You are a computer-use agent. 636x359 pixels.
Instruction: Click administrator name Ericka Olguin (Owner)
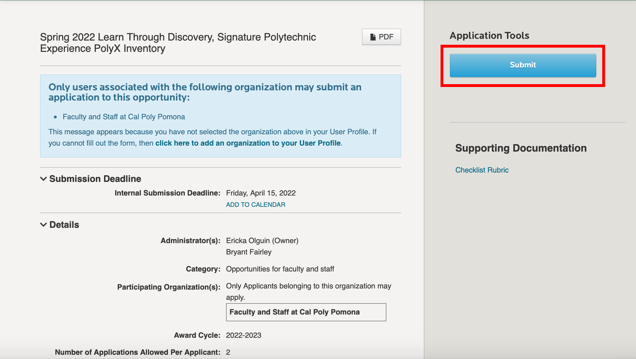pyautogui.click(x=262, y=241)
